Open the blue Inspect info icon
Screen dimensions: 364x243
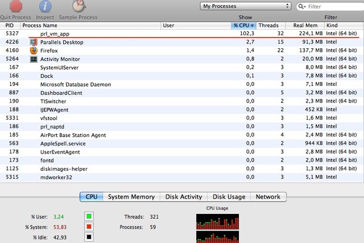45,6
